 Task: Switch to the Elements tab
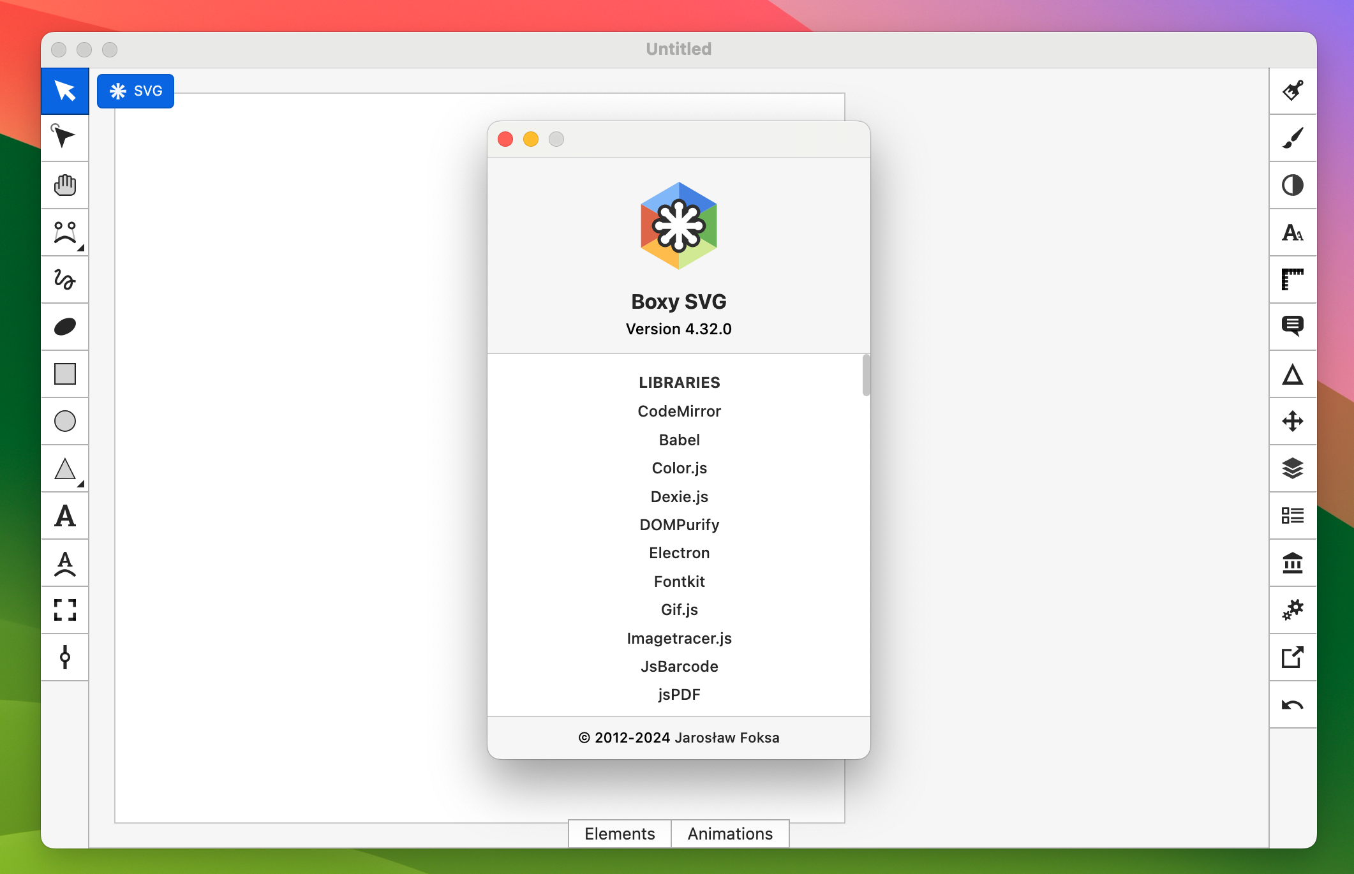tap(619, 833)
